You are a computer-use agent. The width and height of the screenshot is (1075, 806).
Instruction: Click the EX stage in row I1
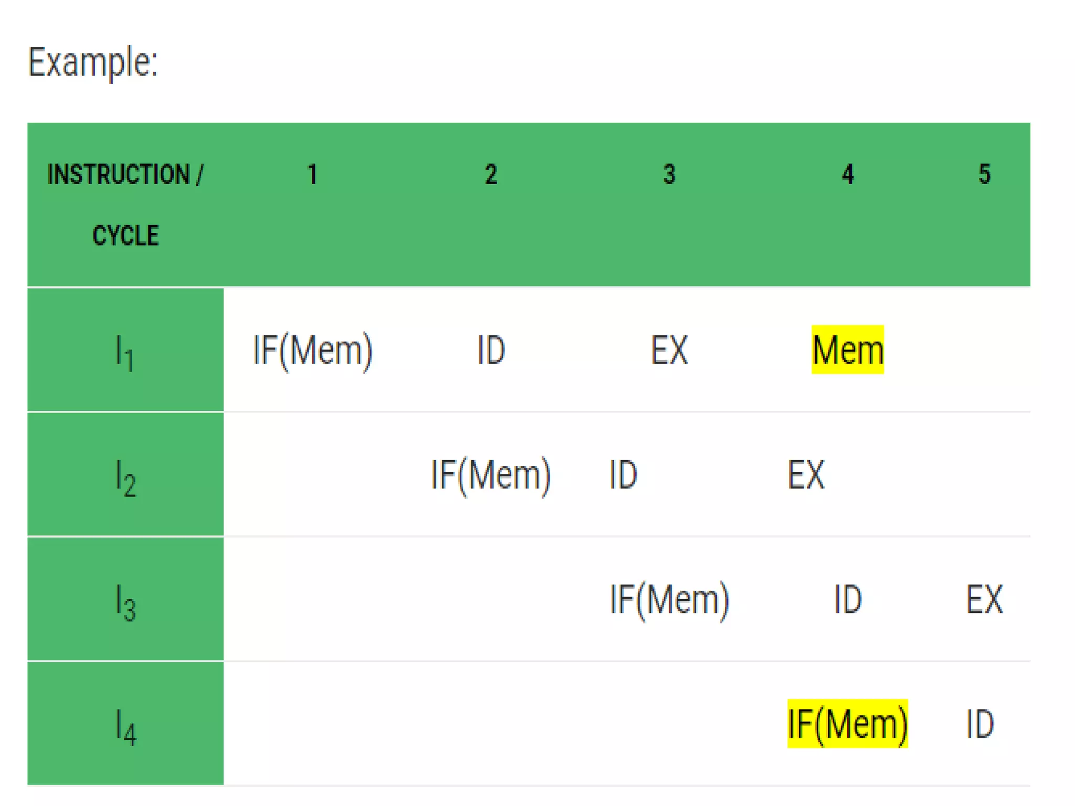669,351
